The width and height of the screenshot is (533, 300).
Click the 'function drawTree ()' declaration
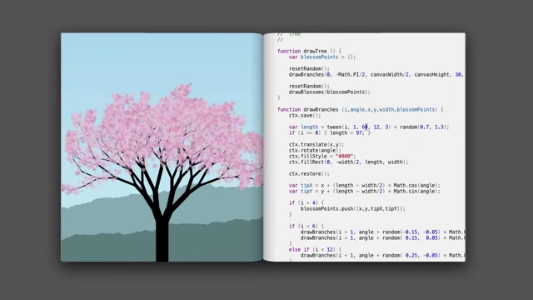[309, 51]
